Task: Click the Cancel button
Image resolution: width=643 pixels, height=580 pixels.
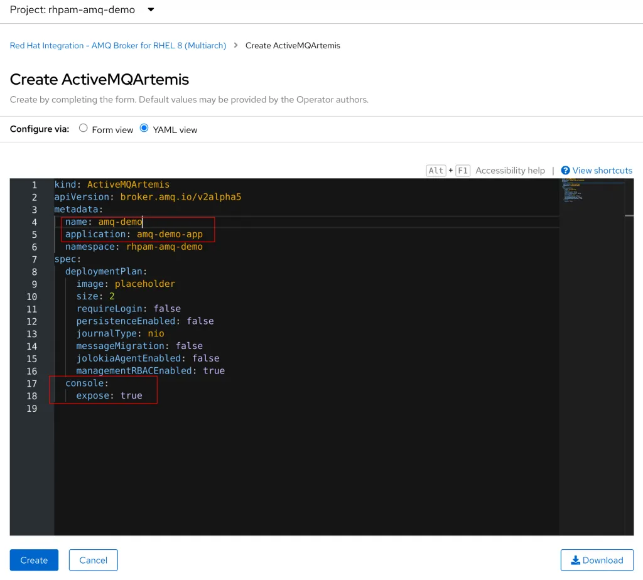Action: click(93, 560)
